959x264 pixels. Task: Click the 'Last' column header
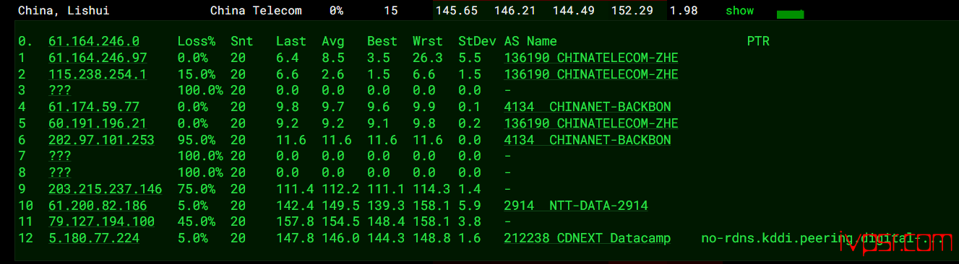(x=291, y=42)
